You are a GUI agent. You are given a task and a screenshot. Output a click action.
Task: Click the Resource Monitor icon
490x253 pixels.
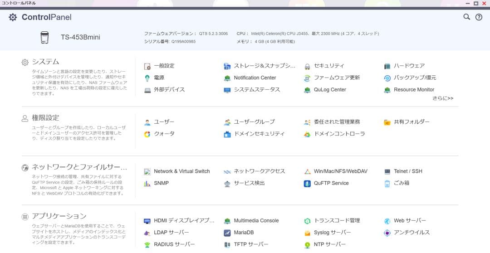point(387,90)
